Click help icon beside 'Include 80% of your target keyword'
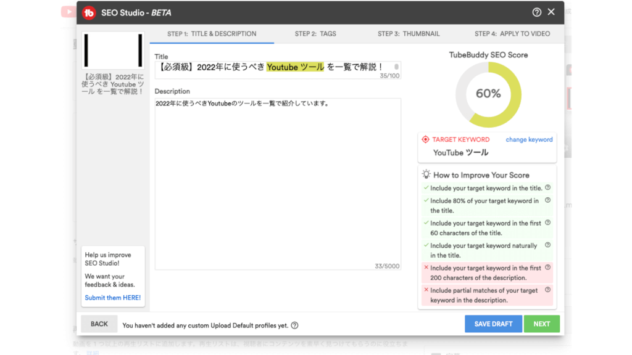 (x=547, y=200)
